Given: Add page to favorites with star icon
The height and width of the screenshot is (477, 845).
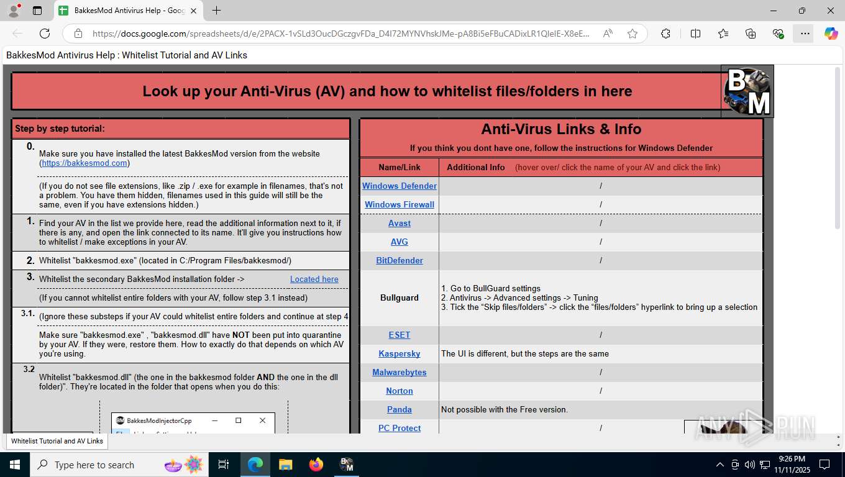Looking at the screenshot, I should point(633,34).
